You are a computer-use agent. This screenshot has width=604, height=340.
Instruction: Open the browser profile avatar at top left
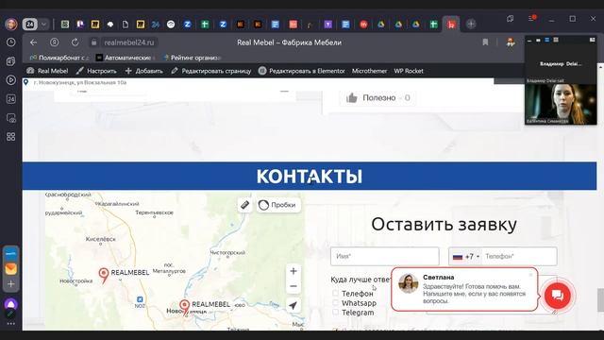[11, 24]
